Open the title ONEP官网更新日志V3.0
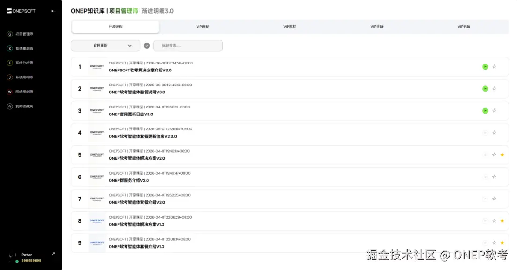 (131, 114)
